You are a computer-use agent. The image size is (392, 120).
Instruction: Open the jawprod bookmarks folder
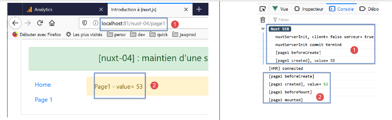tap(184, 34)
